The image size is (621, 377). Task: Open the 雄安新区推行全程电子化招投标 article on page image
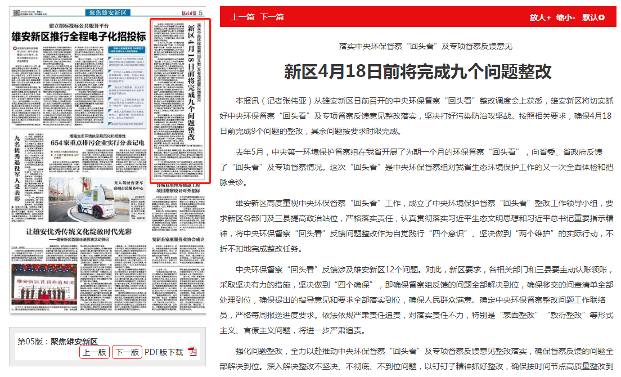click(79, 37)
